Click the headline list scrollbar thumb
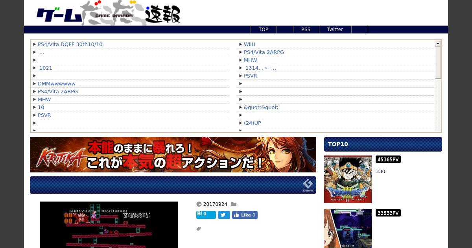 tap(438, 63)
